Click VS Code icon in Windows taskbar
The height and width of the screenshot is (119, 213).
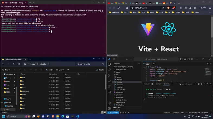(x=77, y=116)
